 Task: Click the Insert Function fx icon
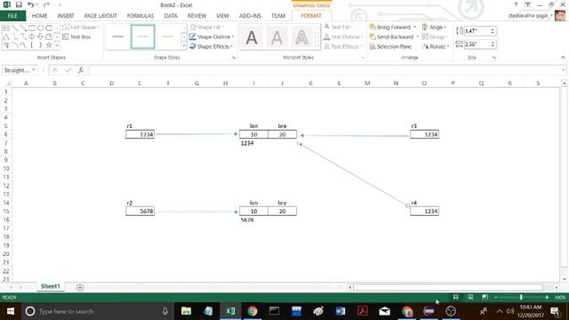pyautogui.click(x=81, y=70)
